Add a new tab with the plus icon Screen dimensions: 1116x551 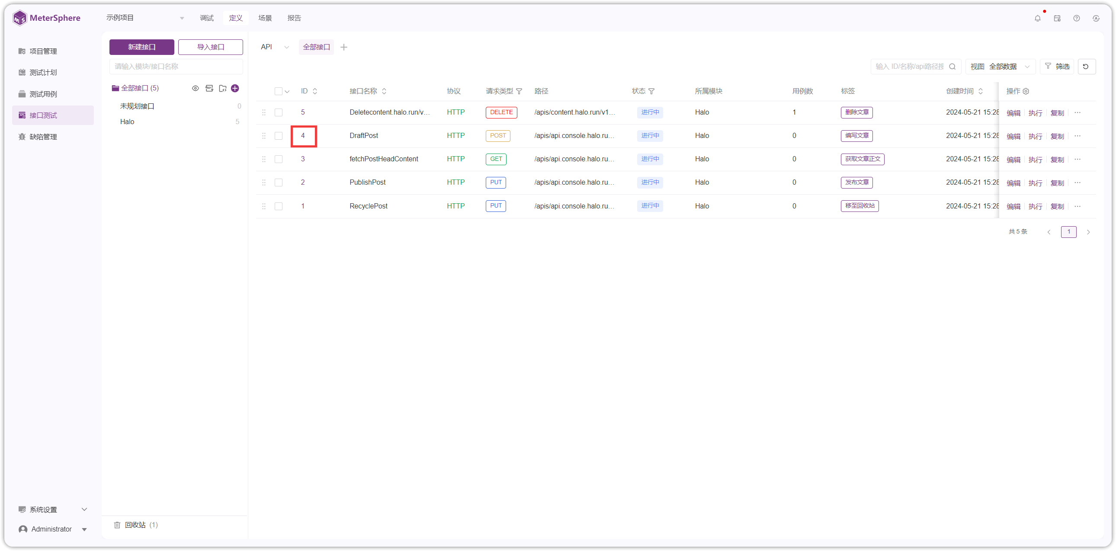point(344,47)
